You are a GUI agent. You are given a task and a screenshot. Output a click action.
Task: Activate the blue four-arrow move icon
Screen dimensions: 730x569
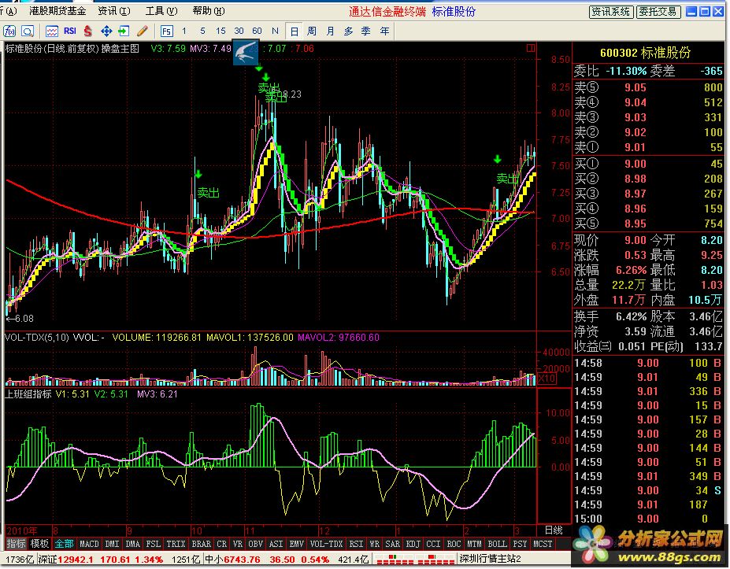pos(106,31)
